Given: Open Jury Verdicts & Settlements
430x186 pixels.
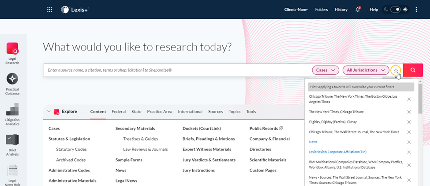Looking at the screenshot, I should (209, 160).
